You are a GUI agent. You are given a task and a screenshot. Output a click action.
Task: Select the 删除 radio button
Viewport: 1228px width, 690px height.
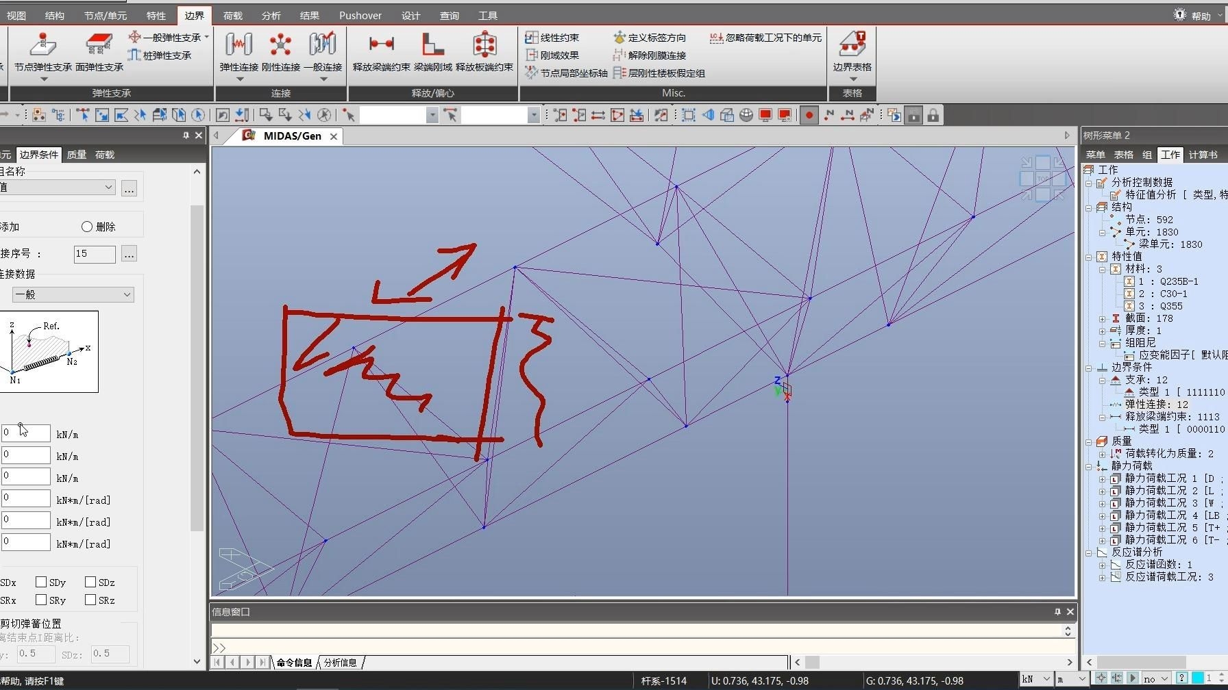[x=87, y=227]
